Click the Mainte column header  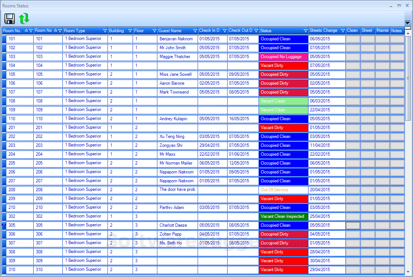click(x=382, y=31)
